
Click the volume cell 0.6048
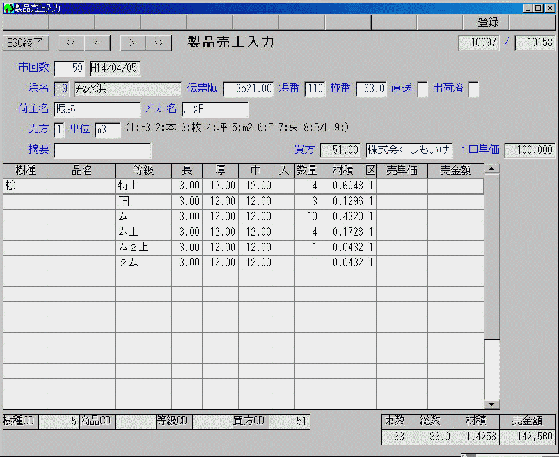343,186
